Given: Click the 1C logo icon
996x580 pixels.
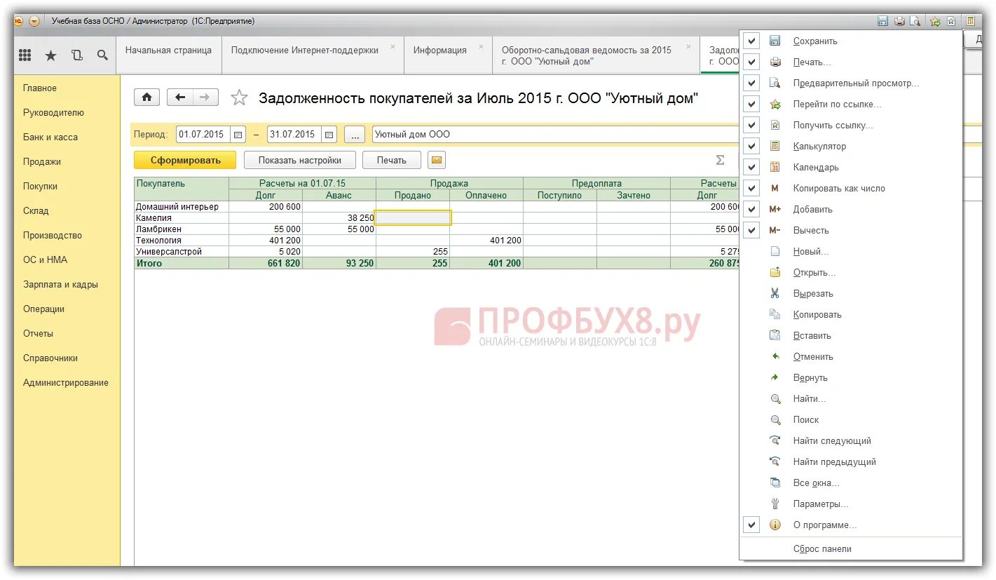Looking at the screenshot, I should point(20,21).
